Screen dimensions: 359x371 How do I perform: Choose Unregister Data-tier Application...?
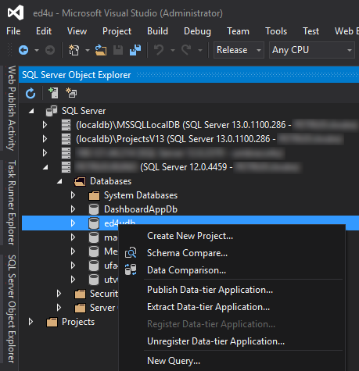(x=232, y=341)
